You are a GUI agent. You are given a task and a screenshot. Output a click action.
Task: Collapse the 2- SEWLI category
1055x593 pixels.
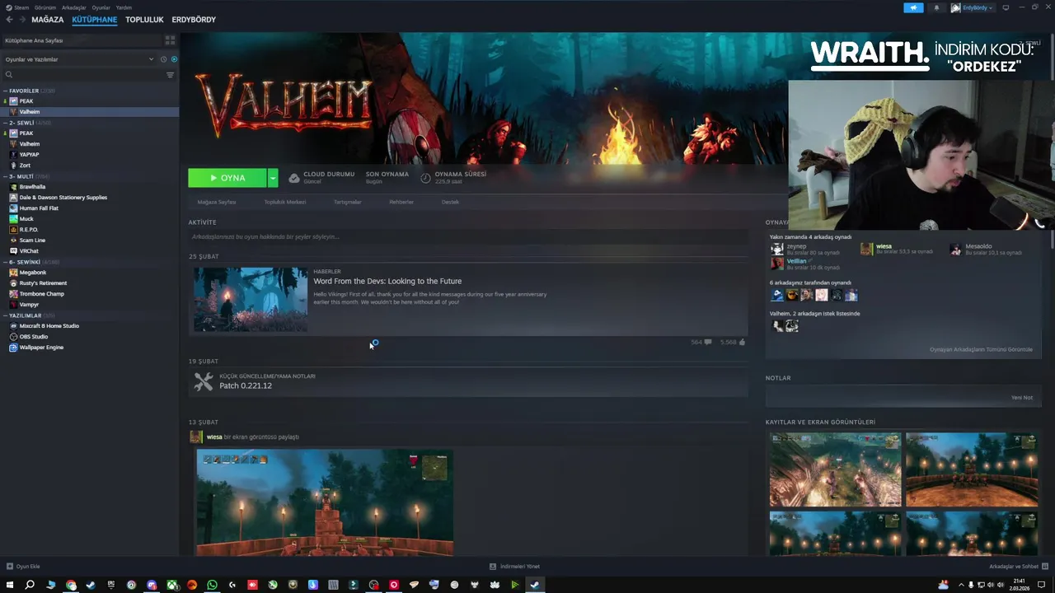(5, 123)
